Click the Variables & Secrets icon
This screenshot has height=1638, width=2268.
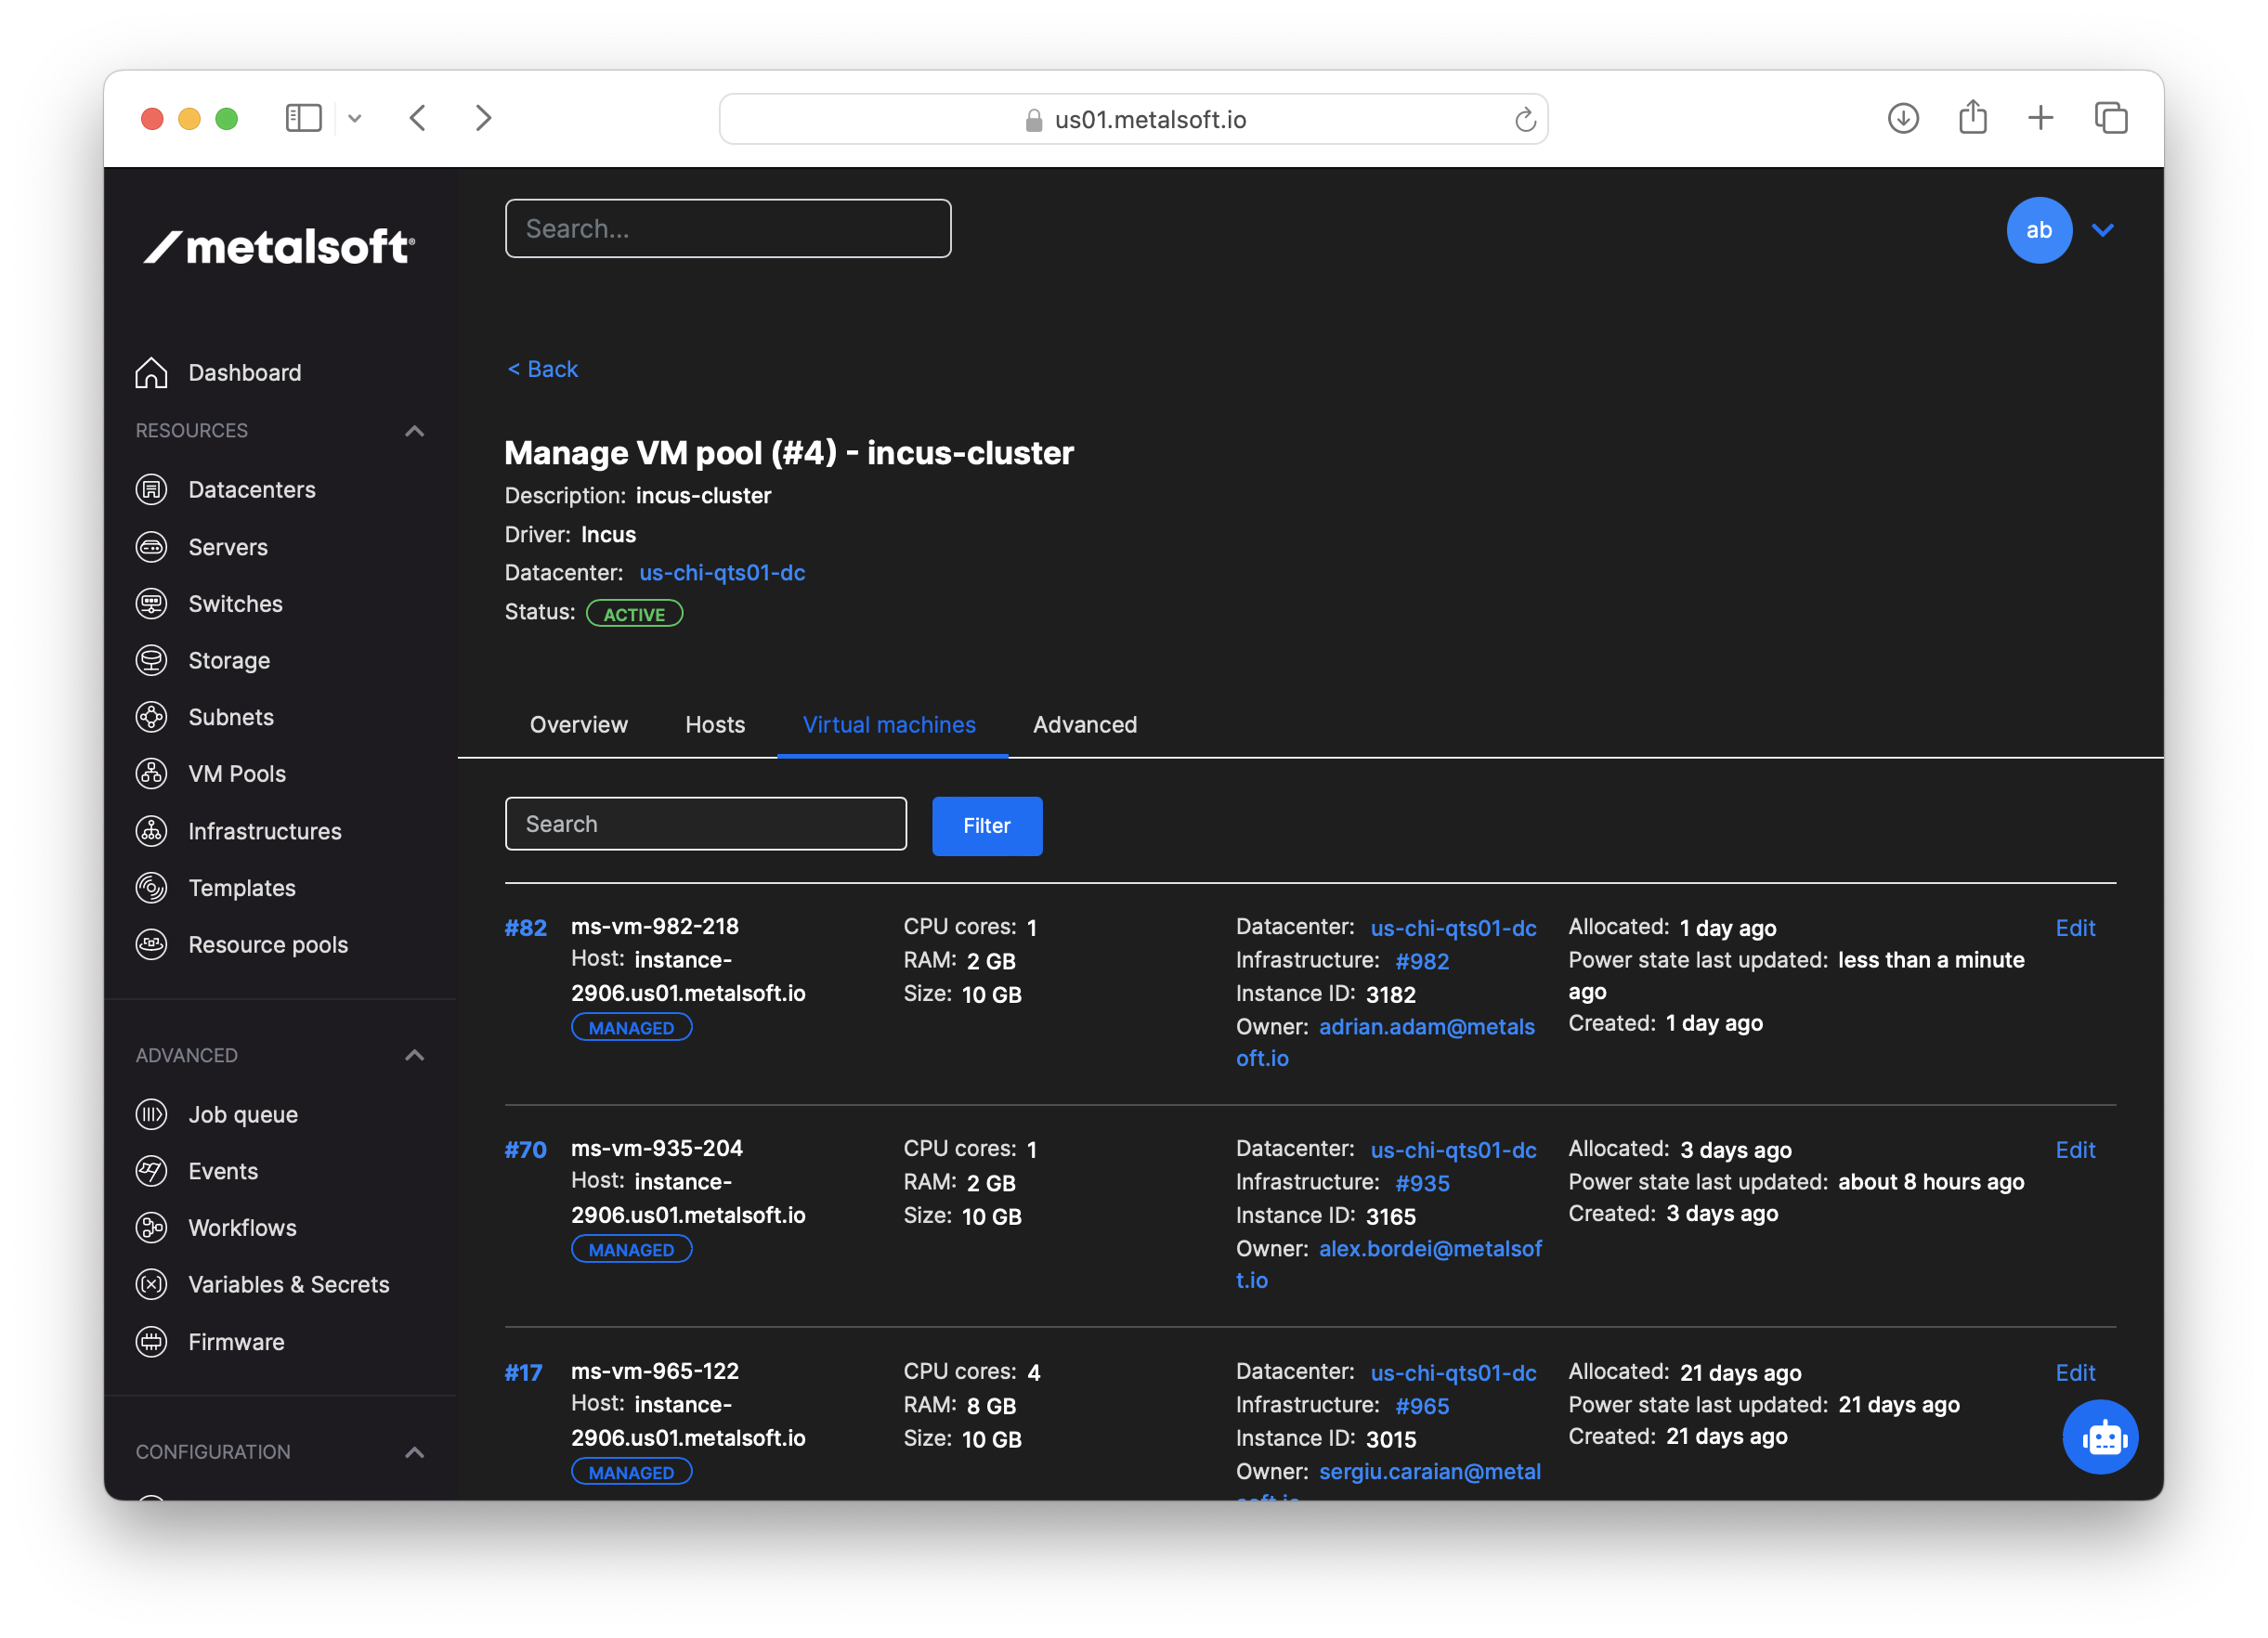click(151, 1284)
